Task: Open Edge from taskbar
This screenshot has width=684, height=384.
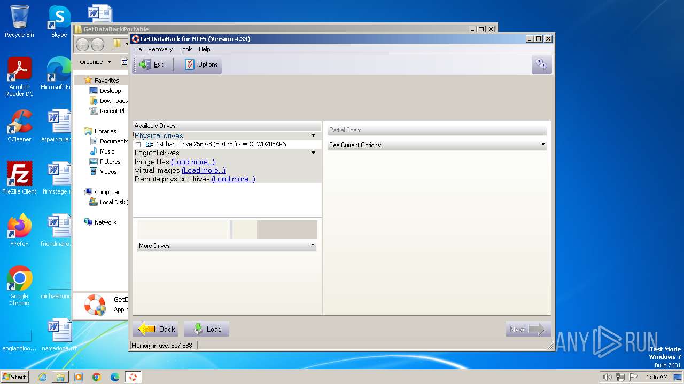Action: [x=115, y=377]
